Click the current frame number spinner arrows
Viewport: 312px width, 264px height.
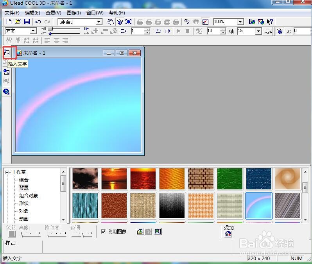coord(147,31)
